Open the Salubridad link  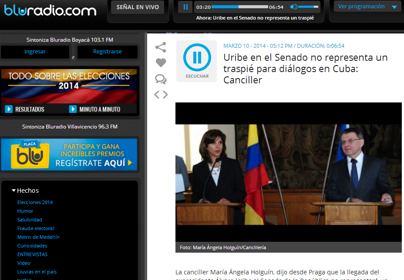[x=30, y=220]
